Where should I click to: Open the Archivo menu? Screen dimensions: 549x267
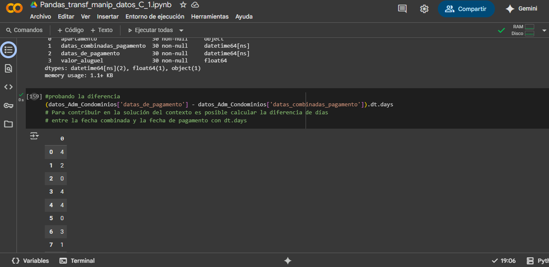coord(41,16)
